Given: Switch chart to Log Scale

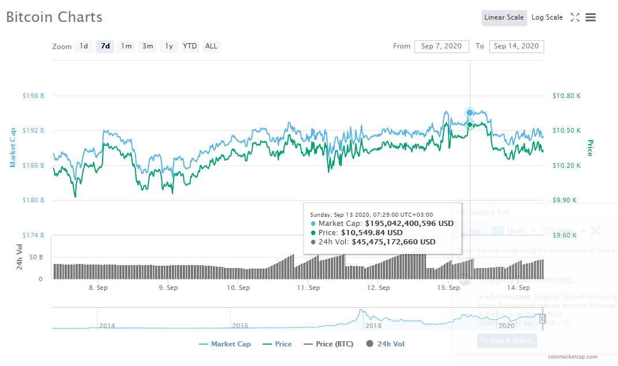Looking at the screenshot, I should 547,17.
